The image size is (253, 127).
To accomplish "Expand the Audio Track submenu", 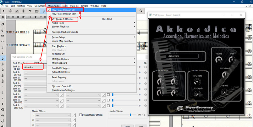I will [92, 23].
